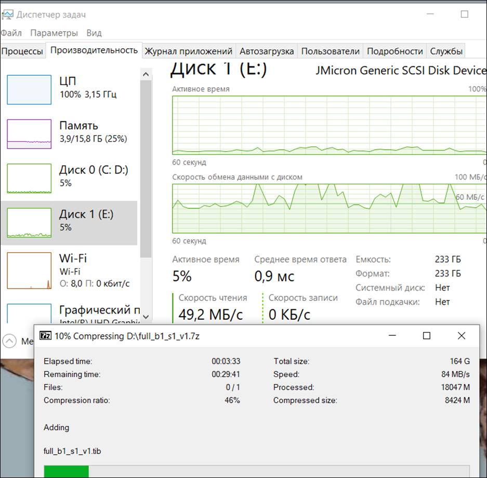Viewport: 487px width, 478px height.
Task: Open the Вид menu
Action: 94,33
